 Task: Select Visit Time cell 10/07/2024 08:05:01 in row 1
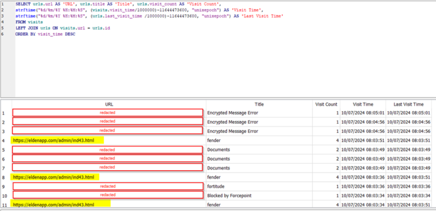point(363,113)
